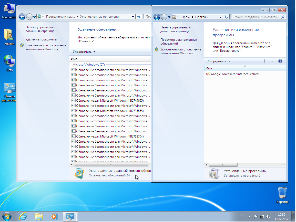Screen dimensions: 296x222
Task: Click shield icon beside Windows components in Programs window
Action: coord(157,49)
